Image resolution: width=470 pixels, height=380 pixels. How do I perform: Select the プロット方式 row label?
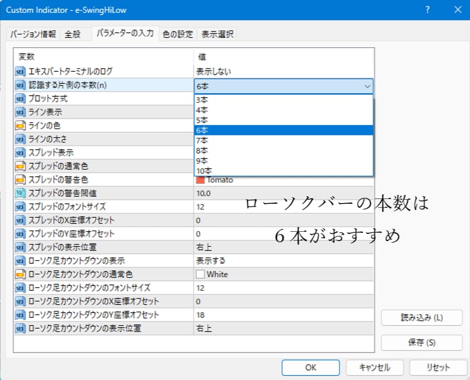point(48,99)
